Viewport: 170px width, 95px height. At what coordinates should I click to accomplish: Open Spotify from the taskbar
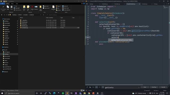coord(63,93)
